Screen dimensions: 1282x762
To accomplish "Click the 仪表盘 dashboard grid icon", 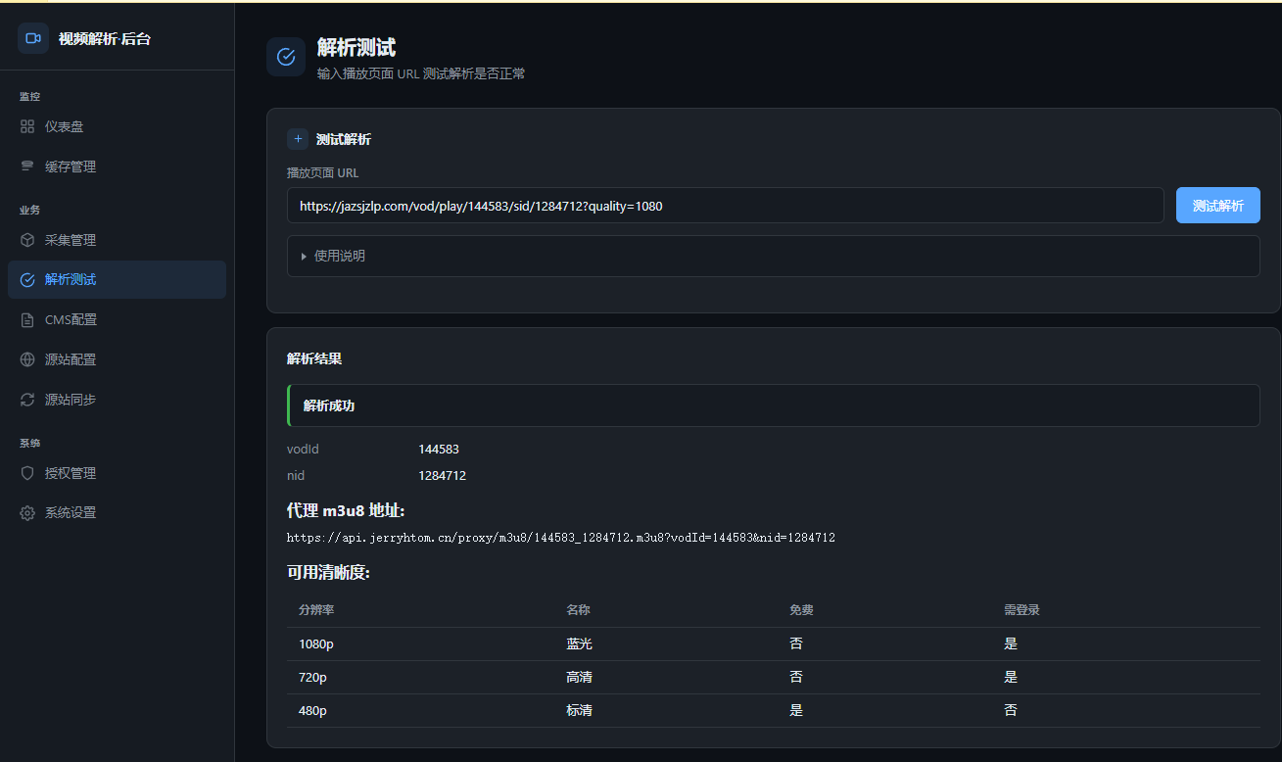I will [x=27, y=126].
